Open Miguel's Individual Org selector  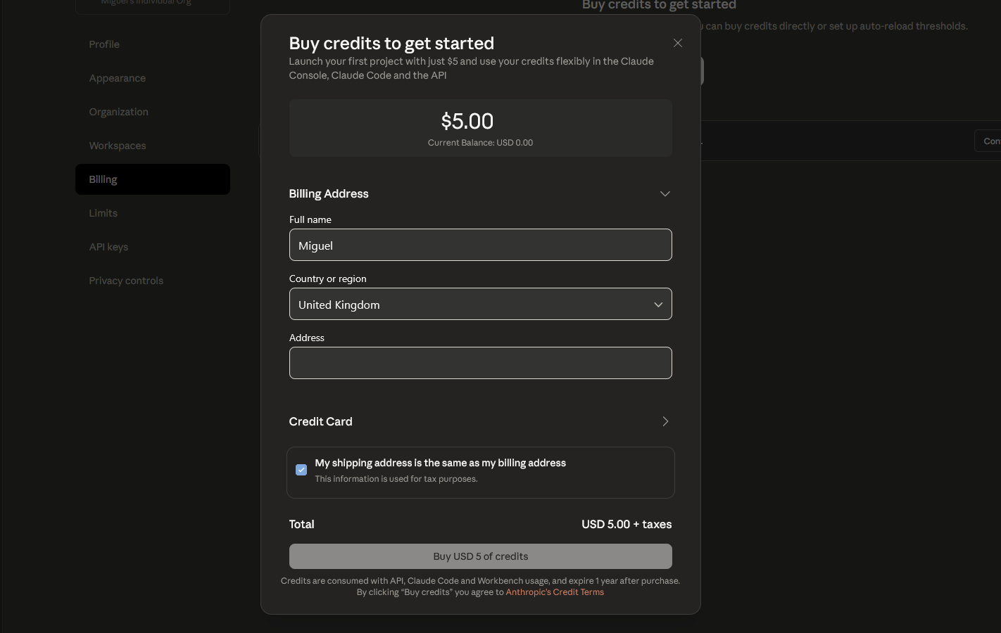pos(152,3)
